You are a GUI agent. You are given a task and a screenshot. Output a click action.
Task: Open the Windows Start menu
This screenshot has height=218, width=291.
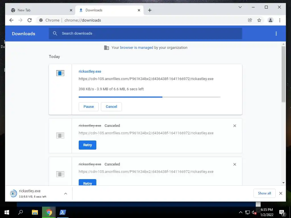point(7,212)
